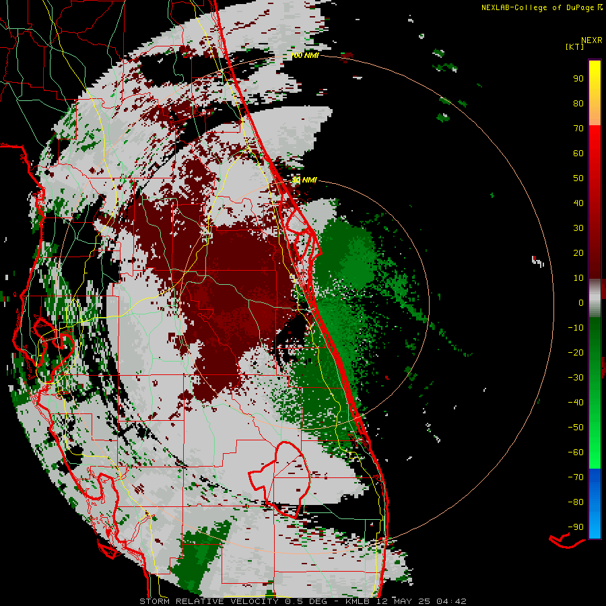
Task: Click the 90 value on velocity scale
Action: coord(578,79)
